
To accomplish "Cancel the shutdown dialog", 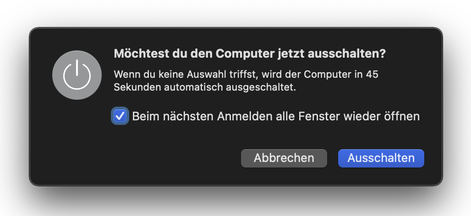I will click(x=284, y=158).
